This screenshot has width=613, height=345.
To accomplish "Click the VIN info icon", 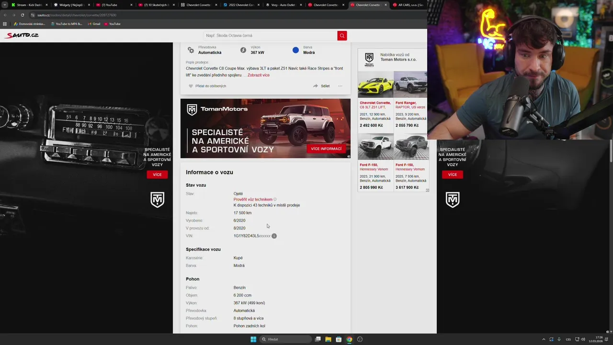I will click(x=274, y=236).
